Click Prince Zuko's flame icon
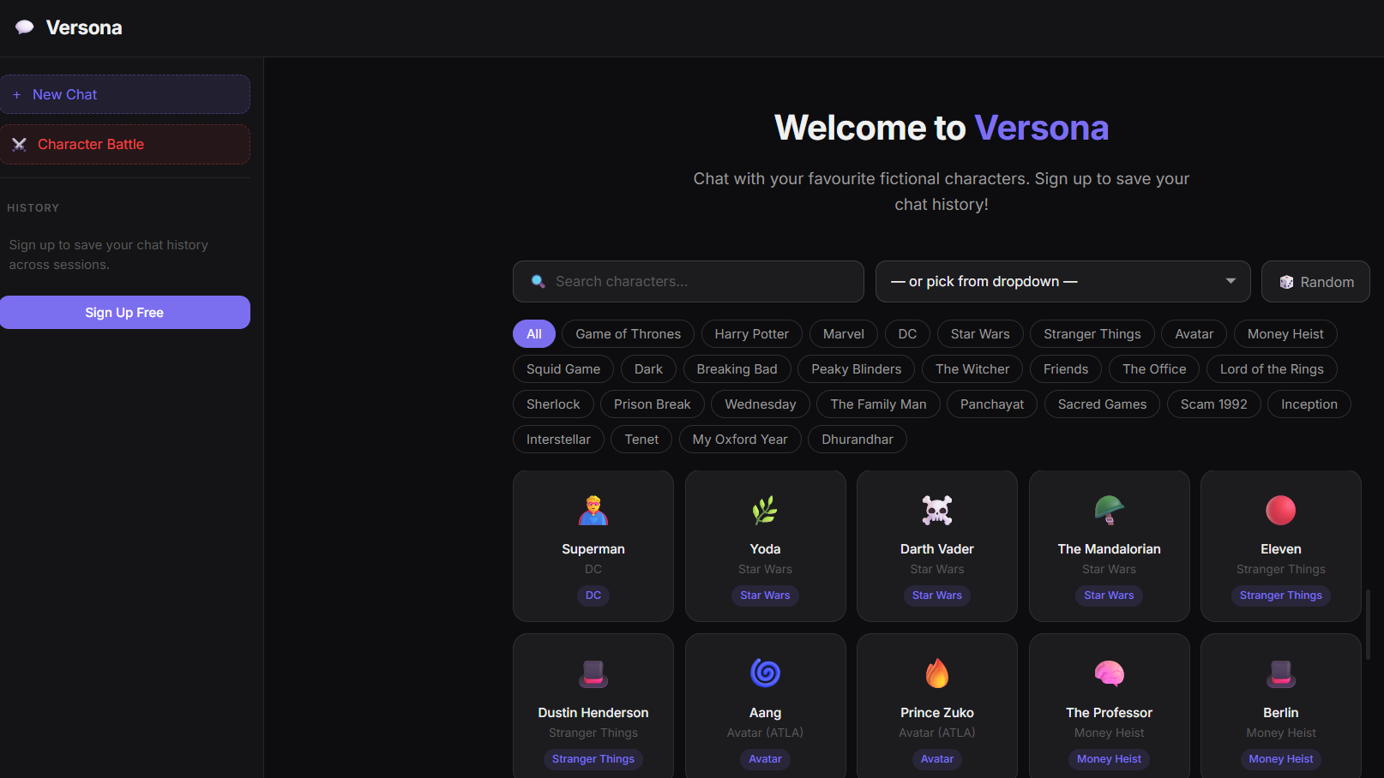Screen dimensions: 1384x778 [937, 673]
